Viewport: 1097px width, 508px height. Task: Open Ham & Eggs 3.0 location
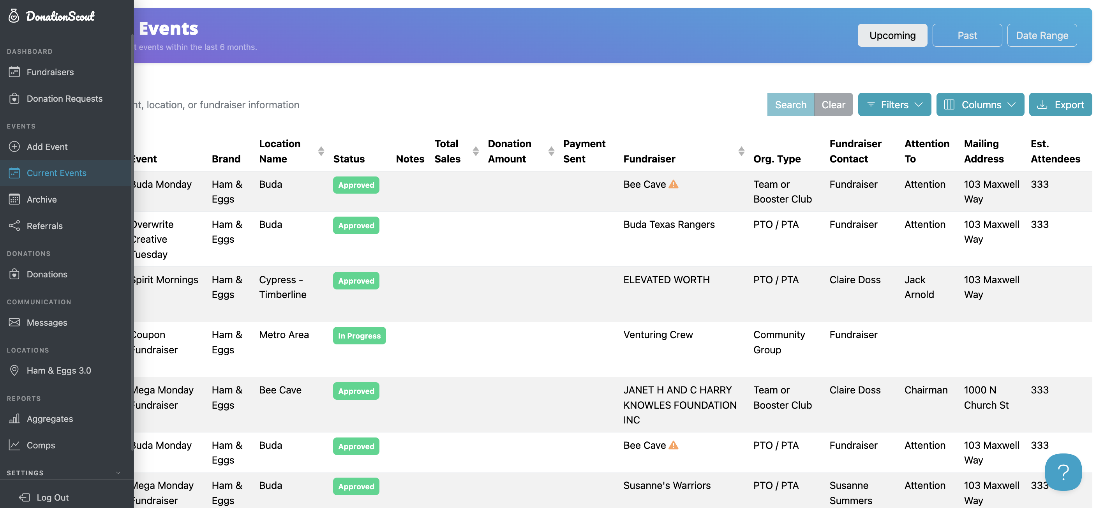point(59,370)
